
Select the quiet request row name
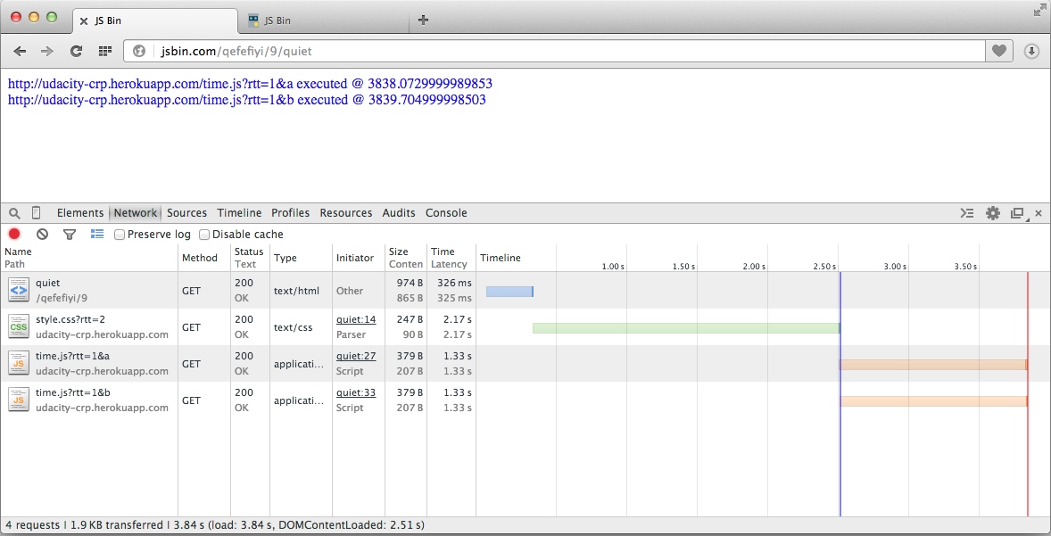[x=47, y=283]
